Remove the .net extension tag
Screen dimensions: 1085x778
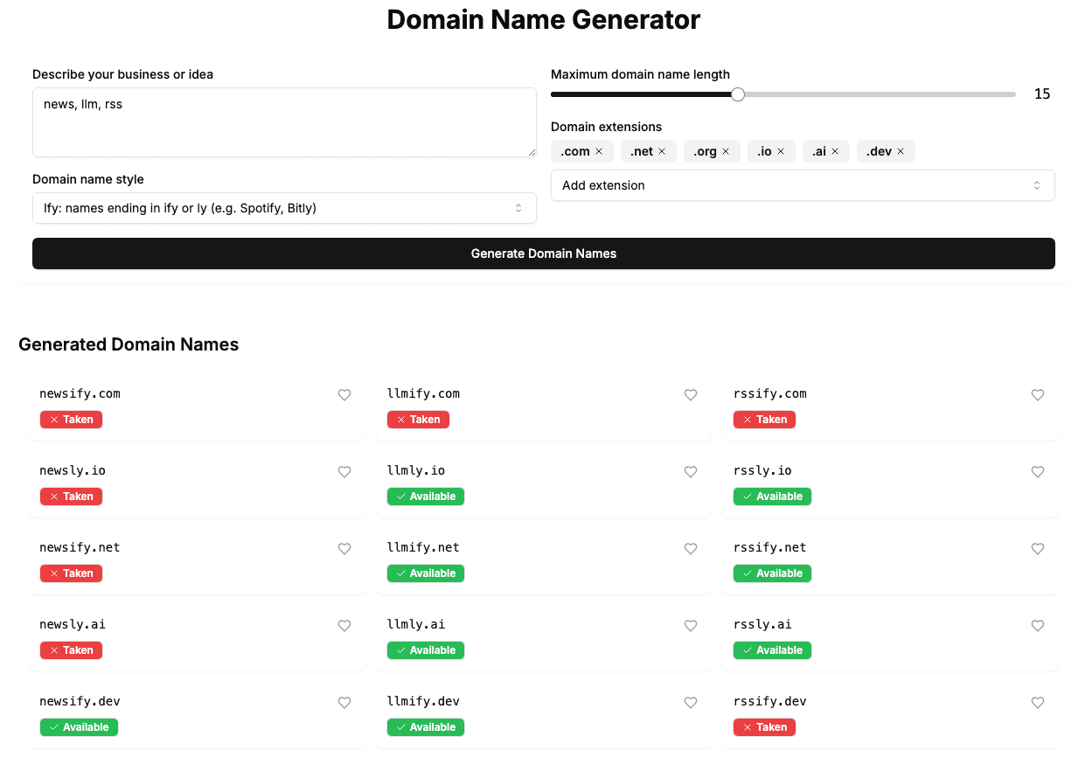[662, 151]
